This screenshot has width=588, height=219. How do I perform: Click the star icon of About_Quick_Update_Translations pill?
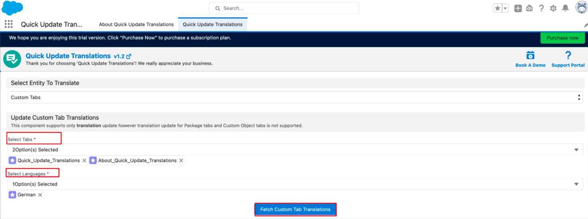coord(93,160)
